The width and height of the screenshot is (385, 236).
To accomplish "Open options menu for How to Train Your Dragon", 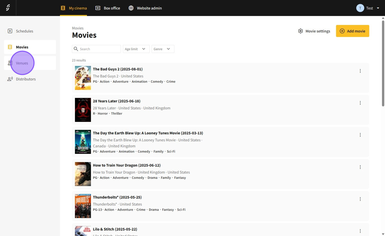I will pos(360,167).
